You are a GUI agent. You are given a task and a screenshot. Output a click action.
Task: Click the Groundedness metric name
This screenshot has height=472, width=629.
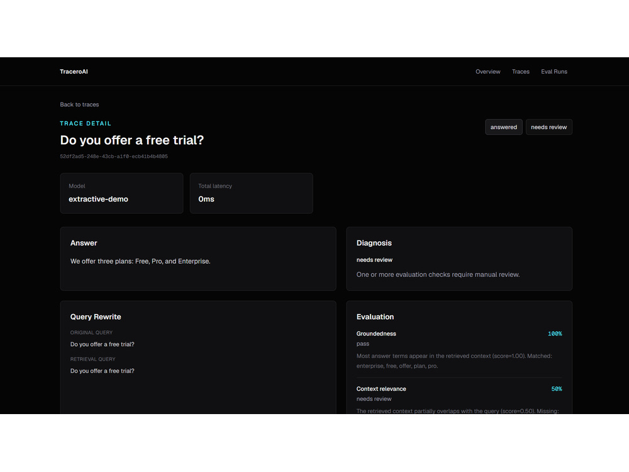click(x=376, y=334)
